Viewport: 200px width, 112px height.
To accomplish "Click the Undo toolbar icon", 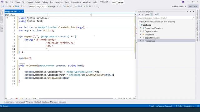I will click(21, 6).
